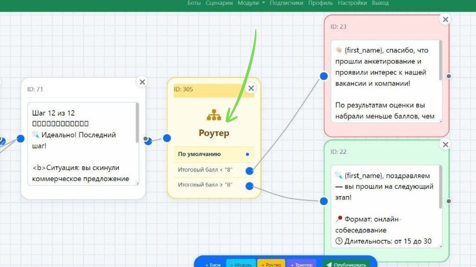Image resolution: width=476 pixels, height=267 pixels.
Task: Click the ID: 23 block output port
Action: click(448, 76)
